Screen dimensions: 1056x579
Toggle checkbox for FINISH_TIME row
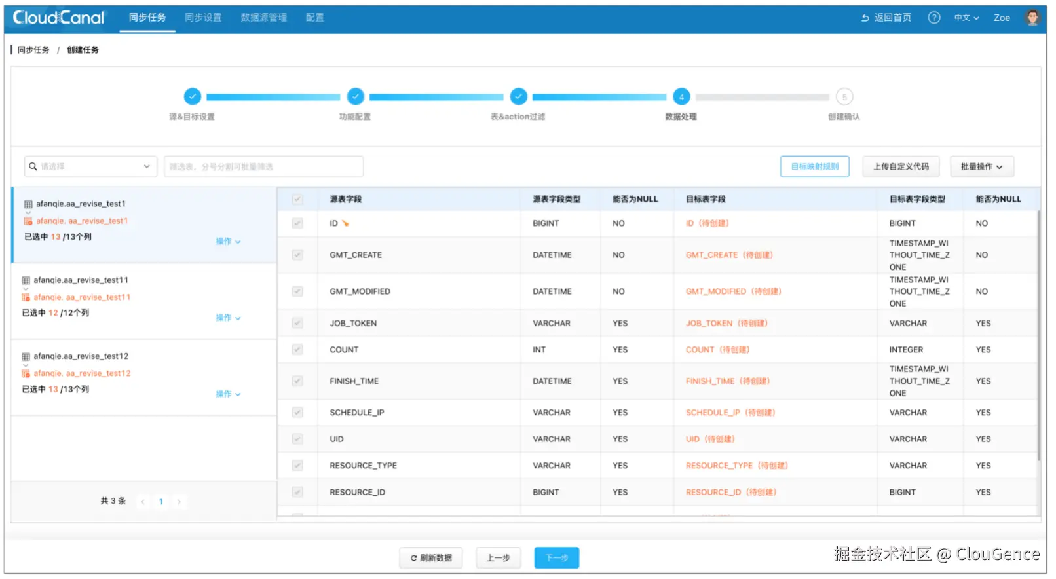297,382
